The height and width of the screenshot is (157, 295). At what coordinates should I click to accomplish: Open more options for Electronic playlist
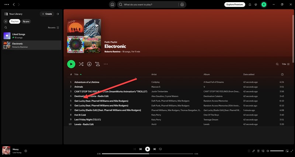tap(106, 64)
